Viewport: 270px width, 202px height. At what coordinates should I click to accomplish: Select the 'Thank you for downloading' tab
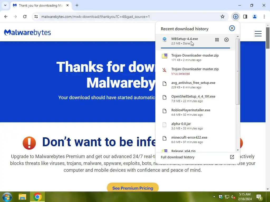pyautogui.click(x=40, y=6)
